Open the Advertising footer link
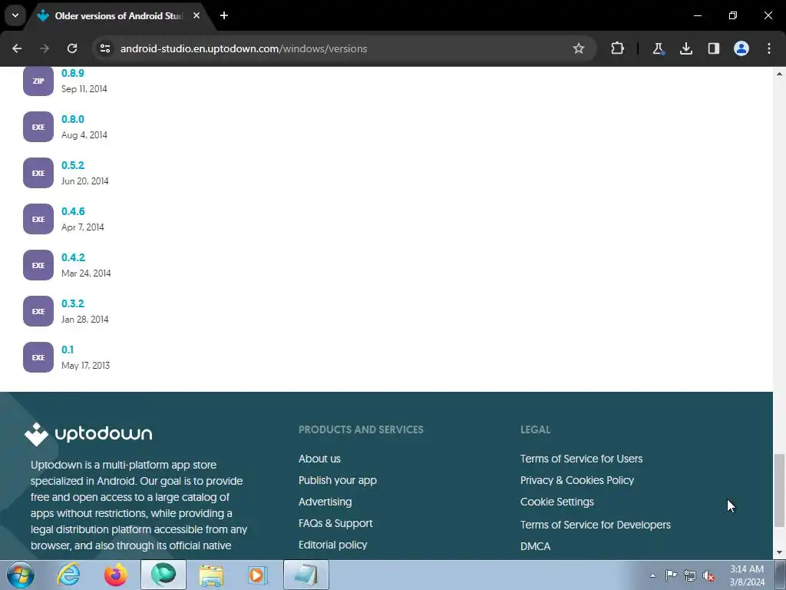Viewport: 786px width, 590px height. tap(325, 502)
